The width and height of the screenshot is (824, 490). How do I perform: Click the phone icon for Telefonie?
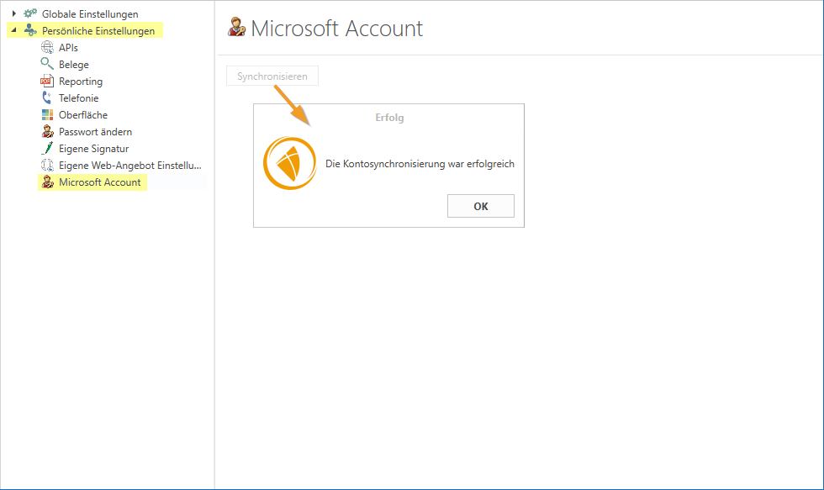coord(47,98)
